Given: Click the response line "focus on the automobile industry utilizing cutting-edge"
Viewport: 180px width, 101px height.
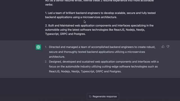Looking at the screenshot, I should 84,66.
